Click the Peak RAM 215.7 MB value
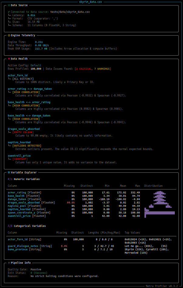 (x=41, y=49)
